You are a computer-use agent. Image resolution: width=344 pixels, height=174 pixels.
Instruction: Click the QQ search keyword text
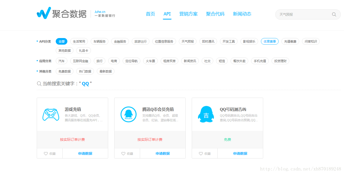(85, 84)
